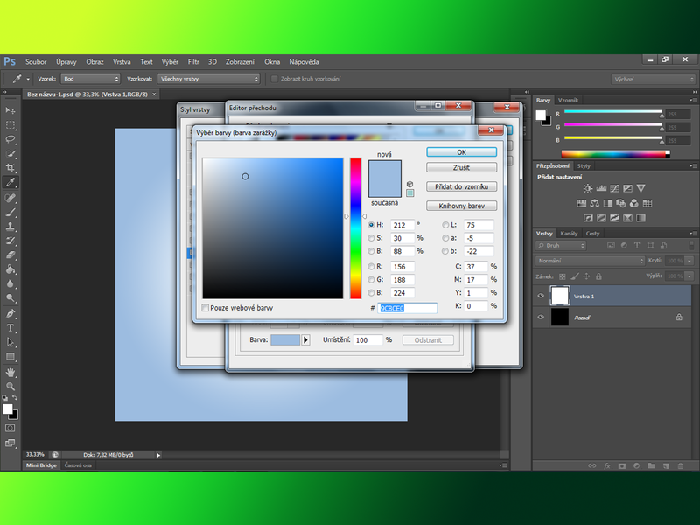Image resolution: width=700 pixels, height=525 pixels.
Task: Enable the 'Pouze webové barvy' checkbox
Action: [x=206, y=308]
